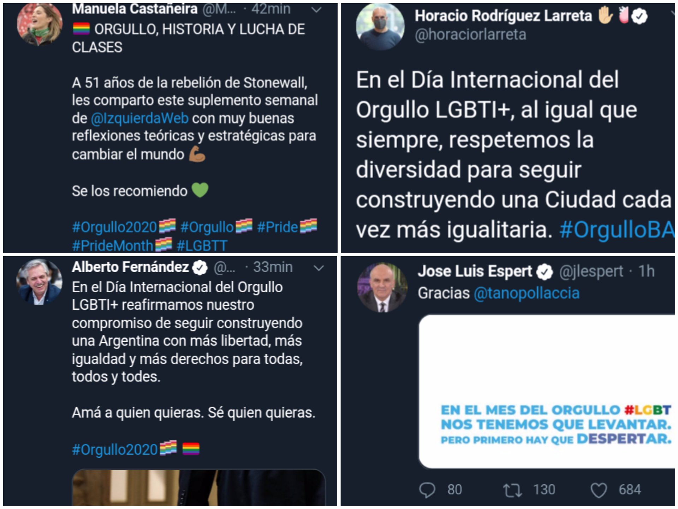Open the @IzquierdaWeb mention link
Screen dimensions: 678x509
pyautogui.click(x=140, y=118)
